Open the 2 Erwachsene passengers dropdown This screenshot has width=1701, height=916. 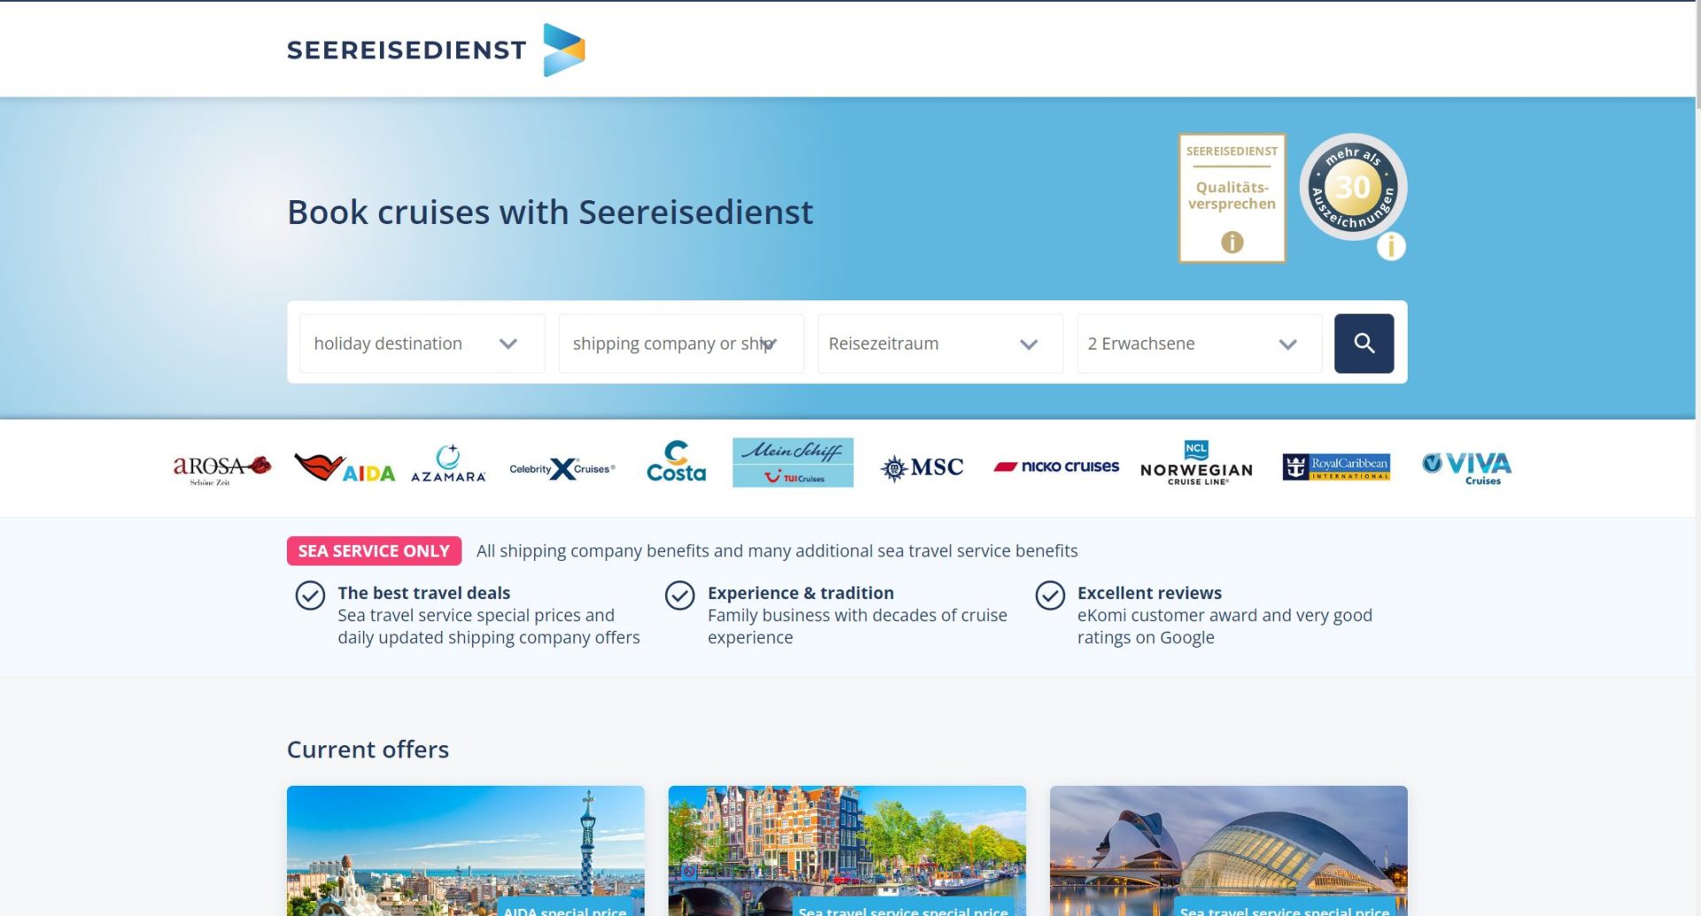[x=1199, y=344]
